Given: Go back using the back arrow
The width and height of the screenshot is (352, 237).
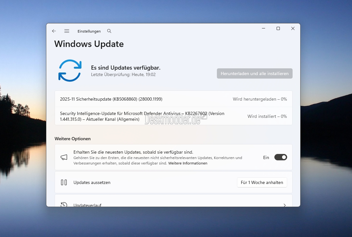Looking at the screenshot, I should tap(54, 31).
